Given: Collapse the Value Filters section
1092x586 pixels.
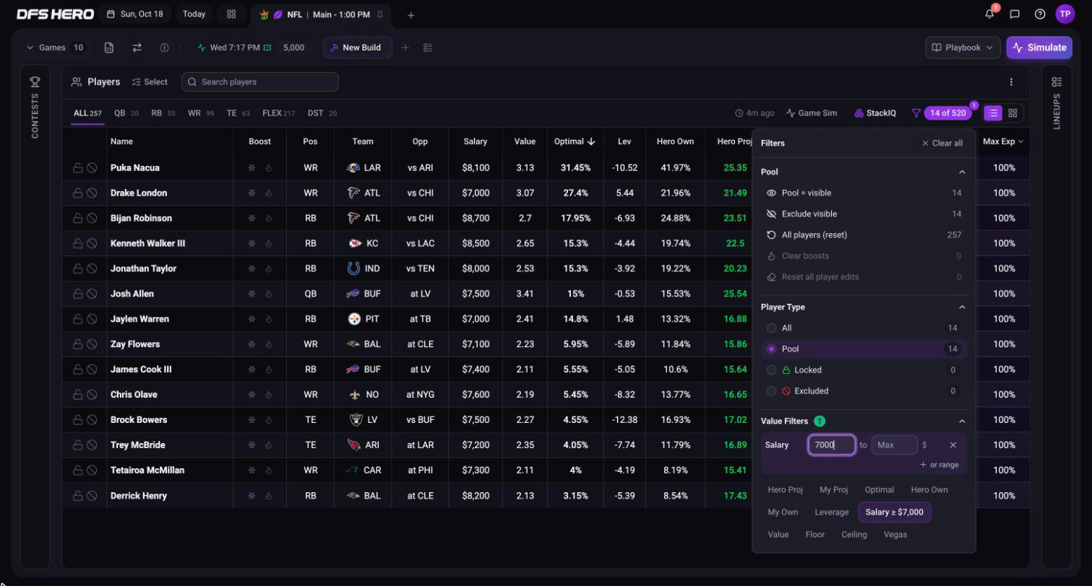Looking at the screenshot, I should pyautogui.click(x=962, y=421).
